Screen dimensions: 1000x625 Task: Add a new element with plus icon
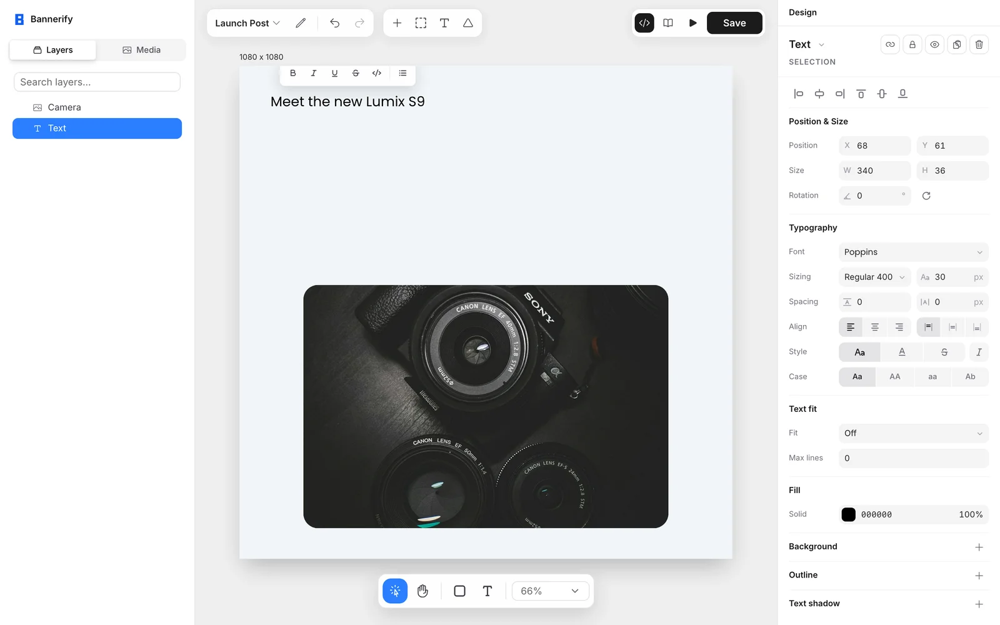[x=397, y=23]
